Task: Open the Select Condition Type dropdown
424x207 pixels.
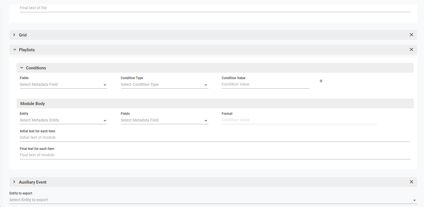Action: pos(164,85)
